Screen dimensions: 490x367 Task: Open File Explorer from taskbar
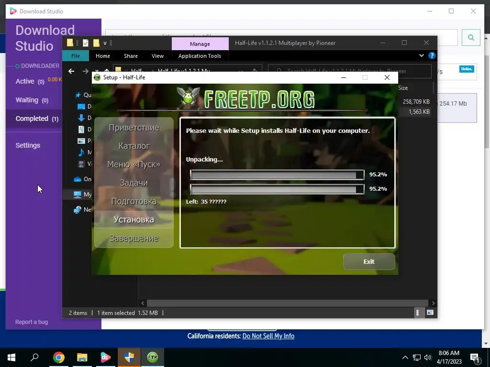82,357
